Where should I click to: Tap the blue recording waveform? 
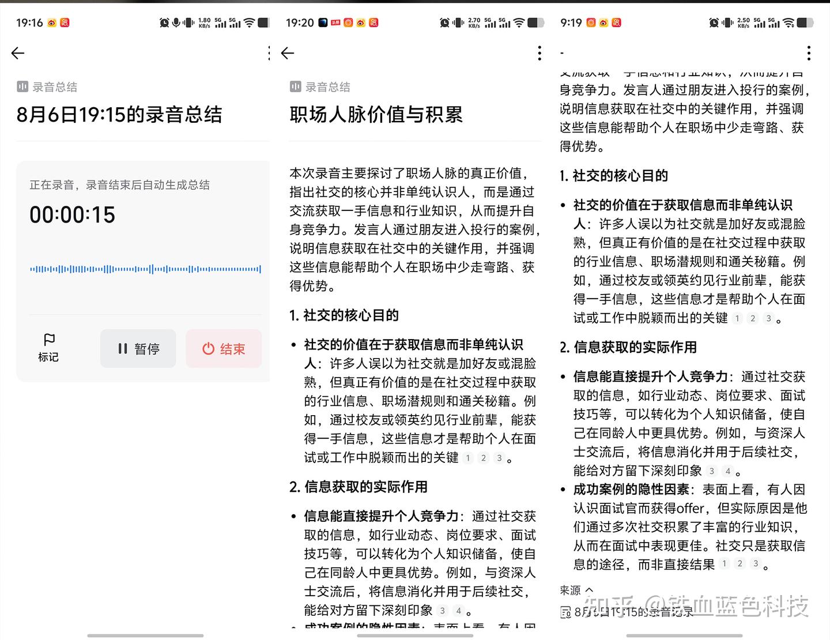click(x=145, y=269)
